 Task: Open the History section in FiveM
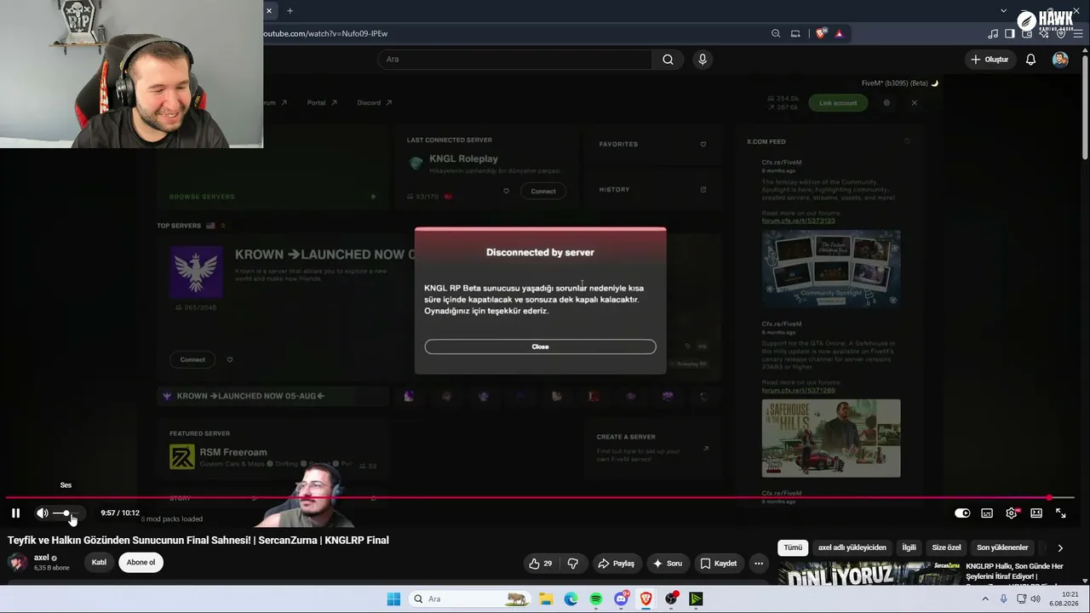[652, 189]
